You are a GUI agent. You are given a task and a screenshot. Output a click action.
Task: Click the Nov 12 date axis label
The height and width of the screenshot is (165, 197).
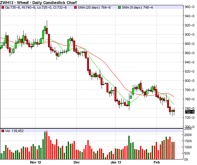coord(35,162)
